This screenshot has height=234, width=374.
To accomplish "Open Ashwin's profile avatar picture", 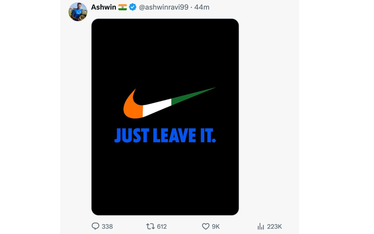I will (78, 12).
